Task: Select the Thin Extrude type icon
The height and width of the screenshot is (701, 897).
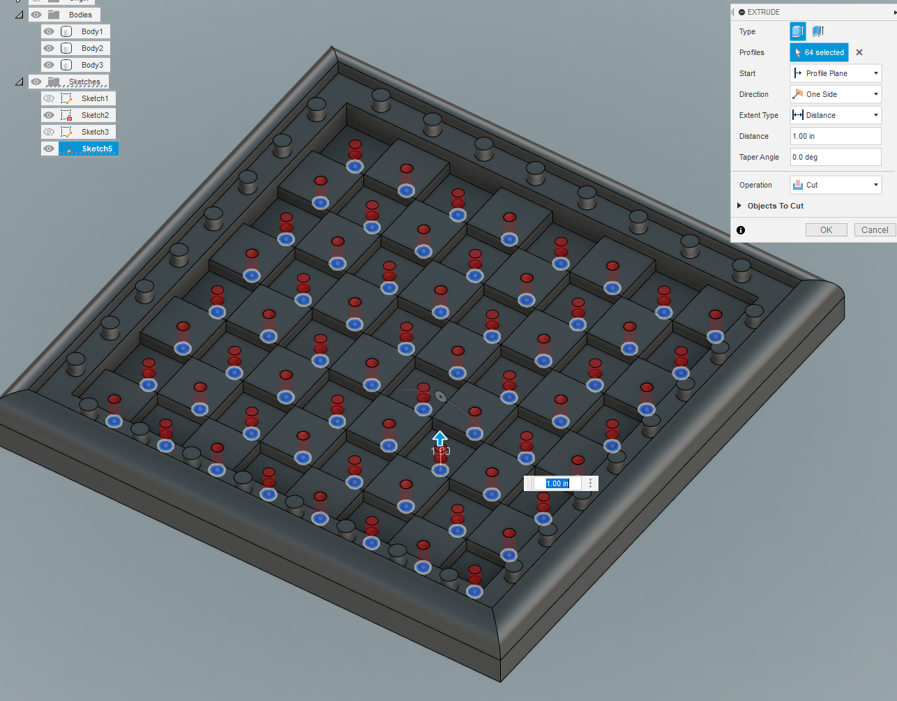Action: [x=818, y=31]
